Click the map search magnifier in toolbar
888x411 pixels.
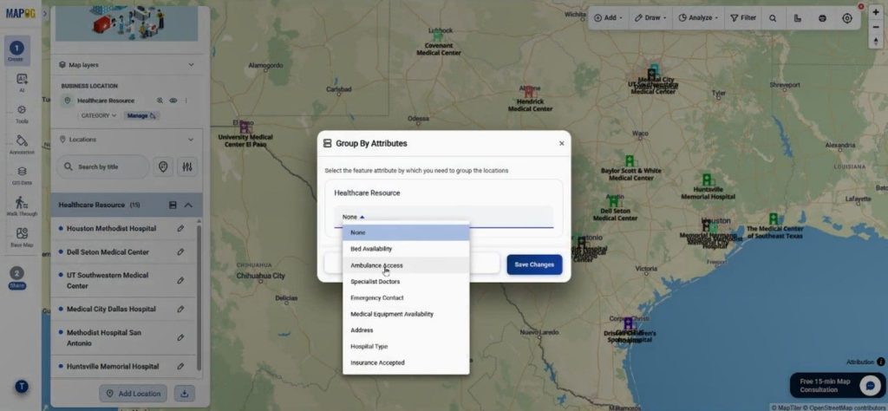tap(773, 18)
